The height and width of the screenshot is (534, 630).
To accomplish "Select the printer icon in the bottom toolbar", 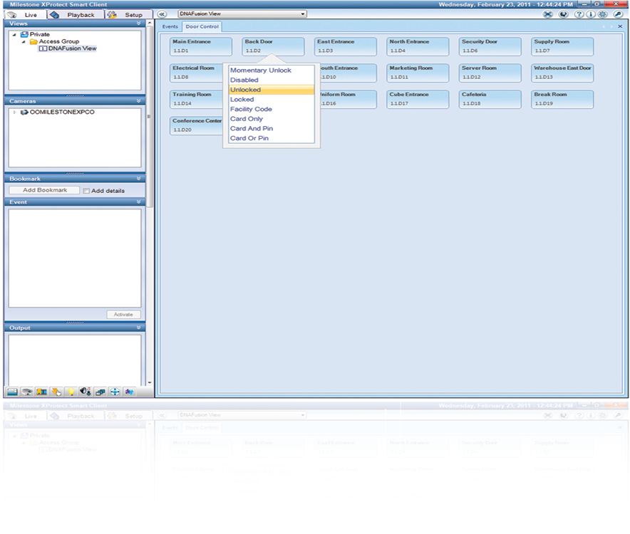I will 26,391.
